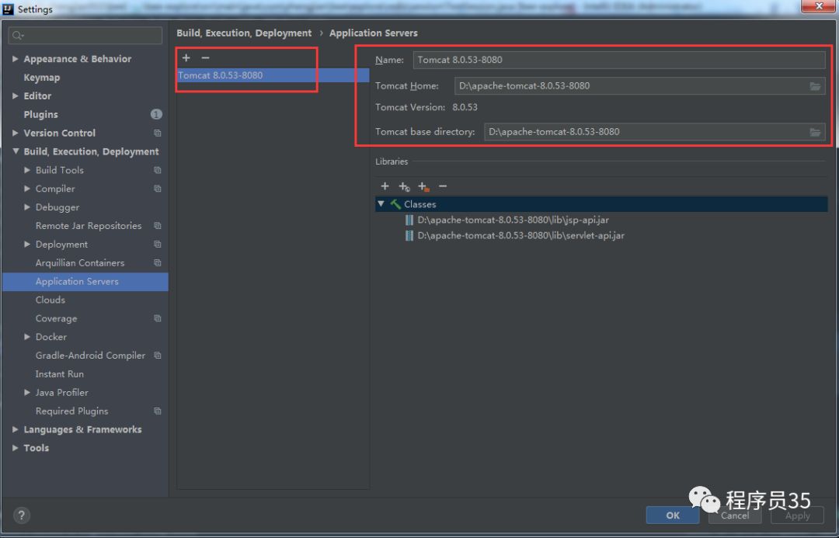Image resolution: width=839 pixels, height=538 pixels.
Task: Expand the Editor section
Action: pyautogui.click(x=15, y=95)
